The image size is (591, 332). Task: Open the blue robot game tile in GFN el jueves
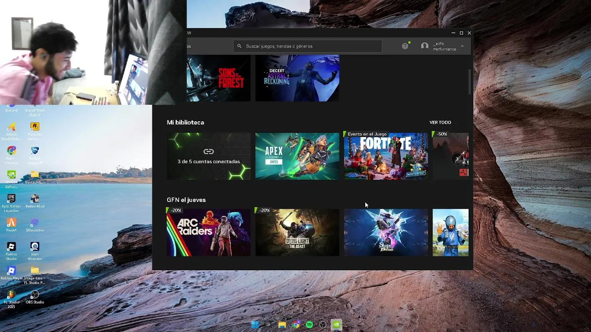[451, 232]
